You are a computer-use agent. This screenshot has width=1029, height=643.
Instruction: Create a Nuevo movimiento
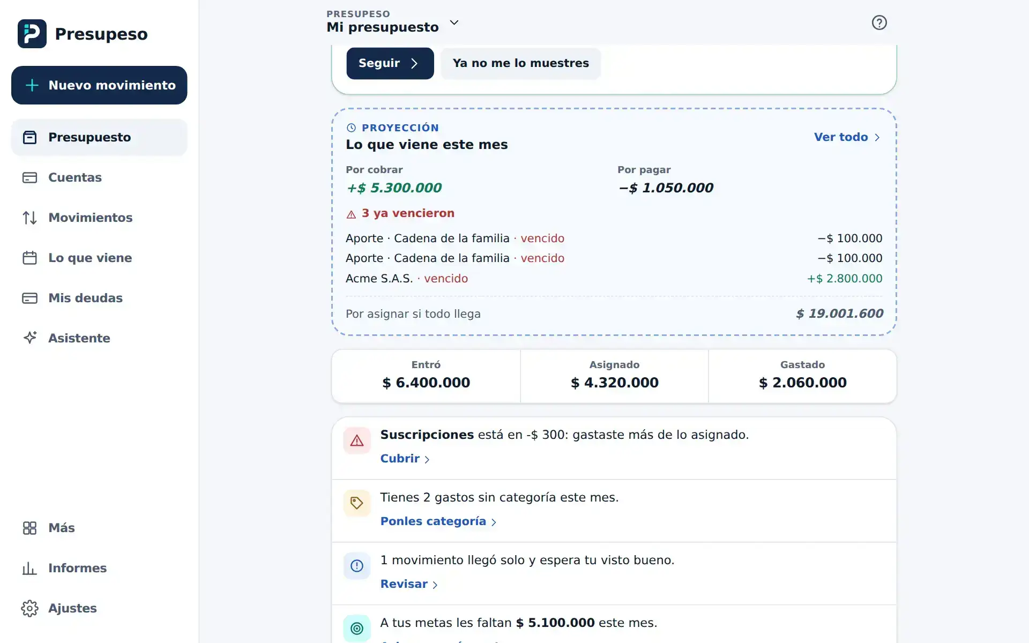[x=99, y=85]
